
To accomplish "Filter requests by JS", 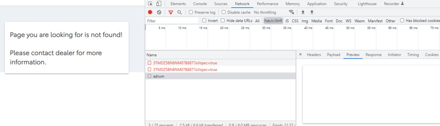I will tap(287, 21).
